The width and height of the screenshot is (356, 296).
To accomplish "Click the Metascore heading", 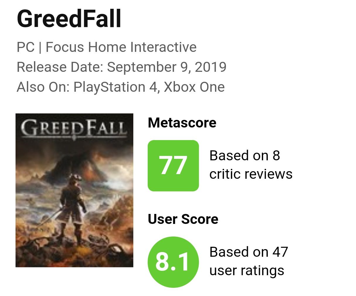I will [182, 123].
